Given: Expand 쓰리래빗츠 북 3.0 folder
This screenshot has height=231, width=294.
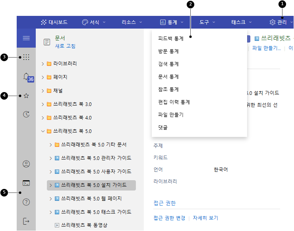Looking at the screenshot, I should tap(43, 104).
